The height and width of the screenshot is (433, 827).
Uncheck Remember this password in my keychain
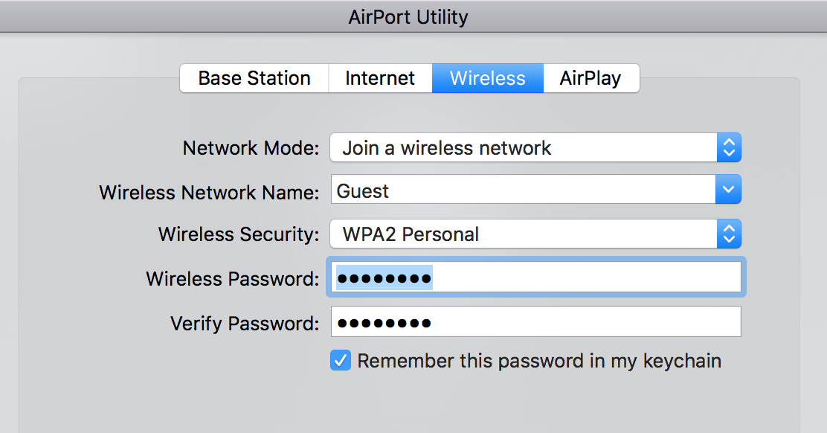[341, 362]
